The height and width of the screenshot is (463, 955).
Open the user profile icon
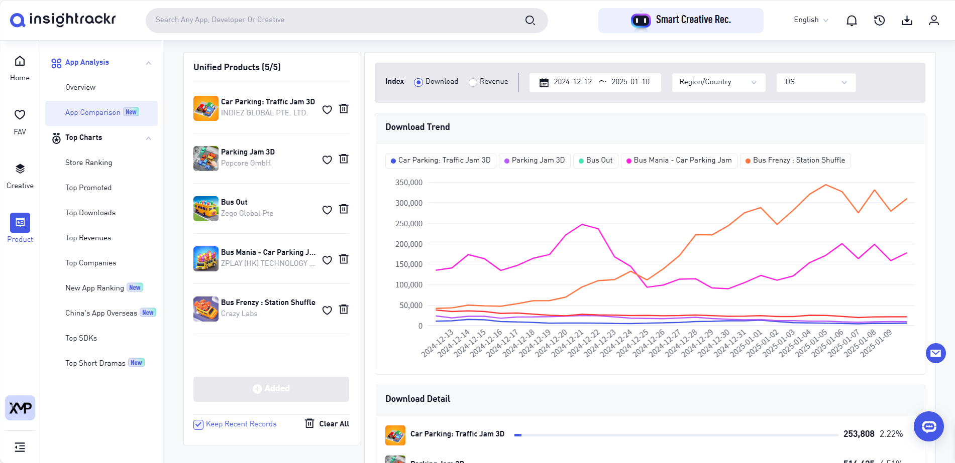tap(934, 20)
